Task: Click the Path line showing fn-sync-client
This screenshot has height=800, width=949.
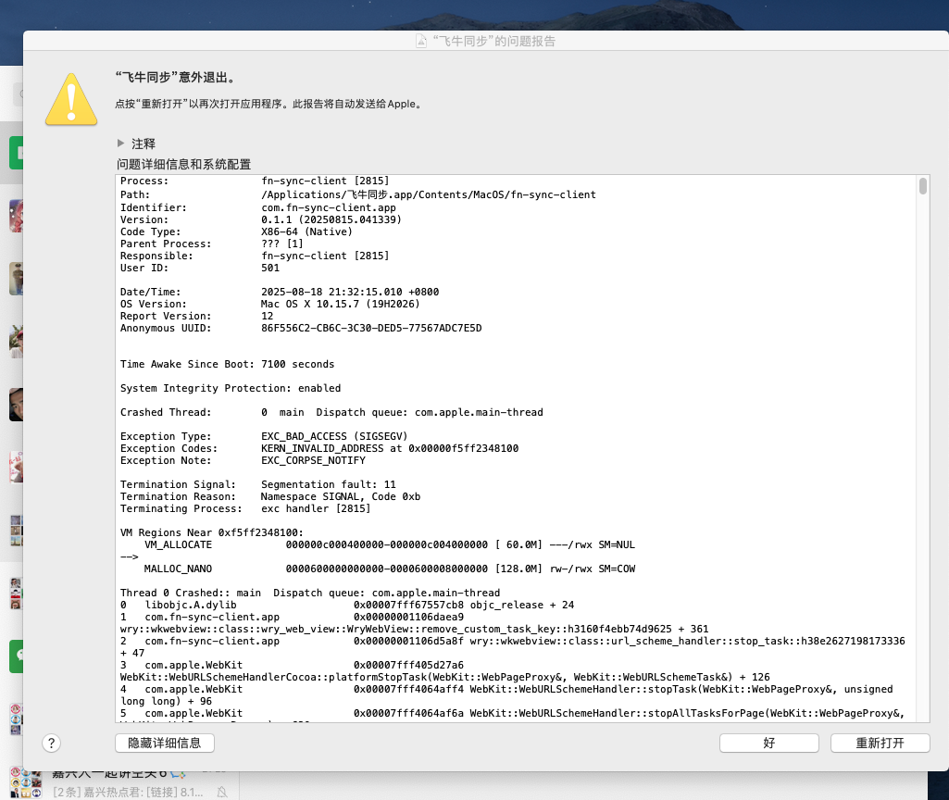Action: tap(357, 195)
